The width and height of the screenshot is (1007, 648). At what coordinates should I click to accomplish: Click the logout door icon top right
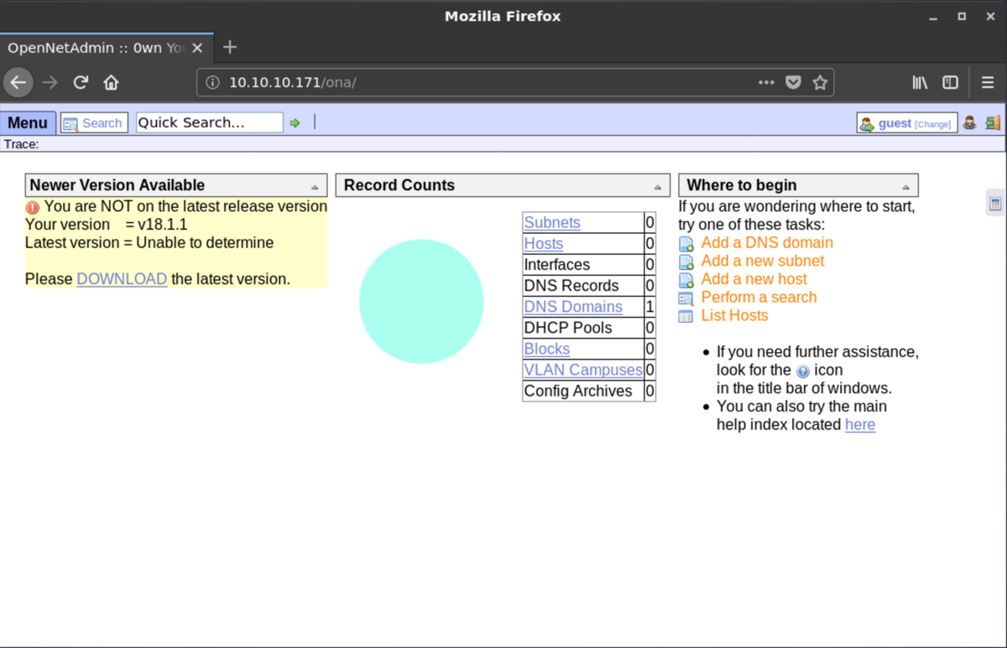pyautogui.click(x=993, y=122)
